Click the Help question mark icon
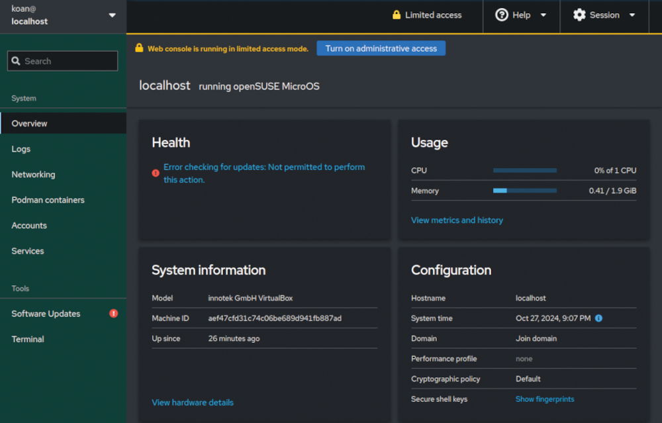This screenshot has height=423, width=662. (x=502, y=15)
